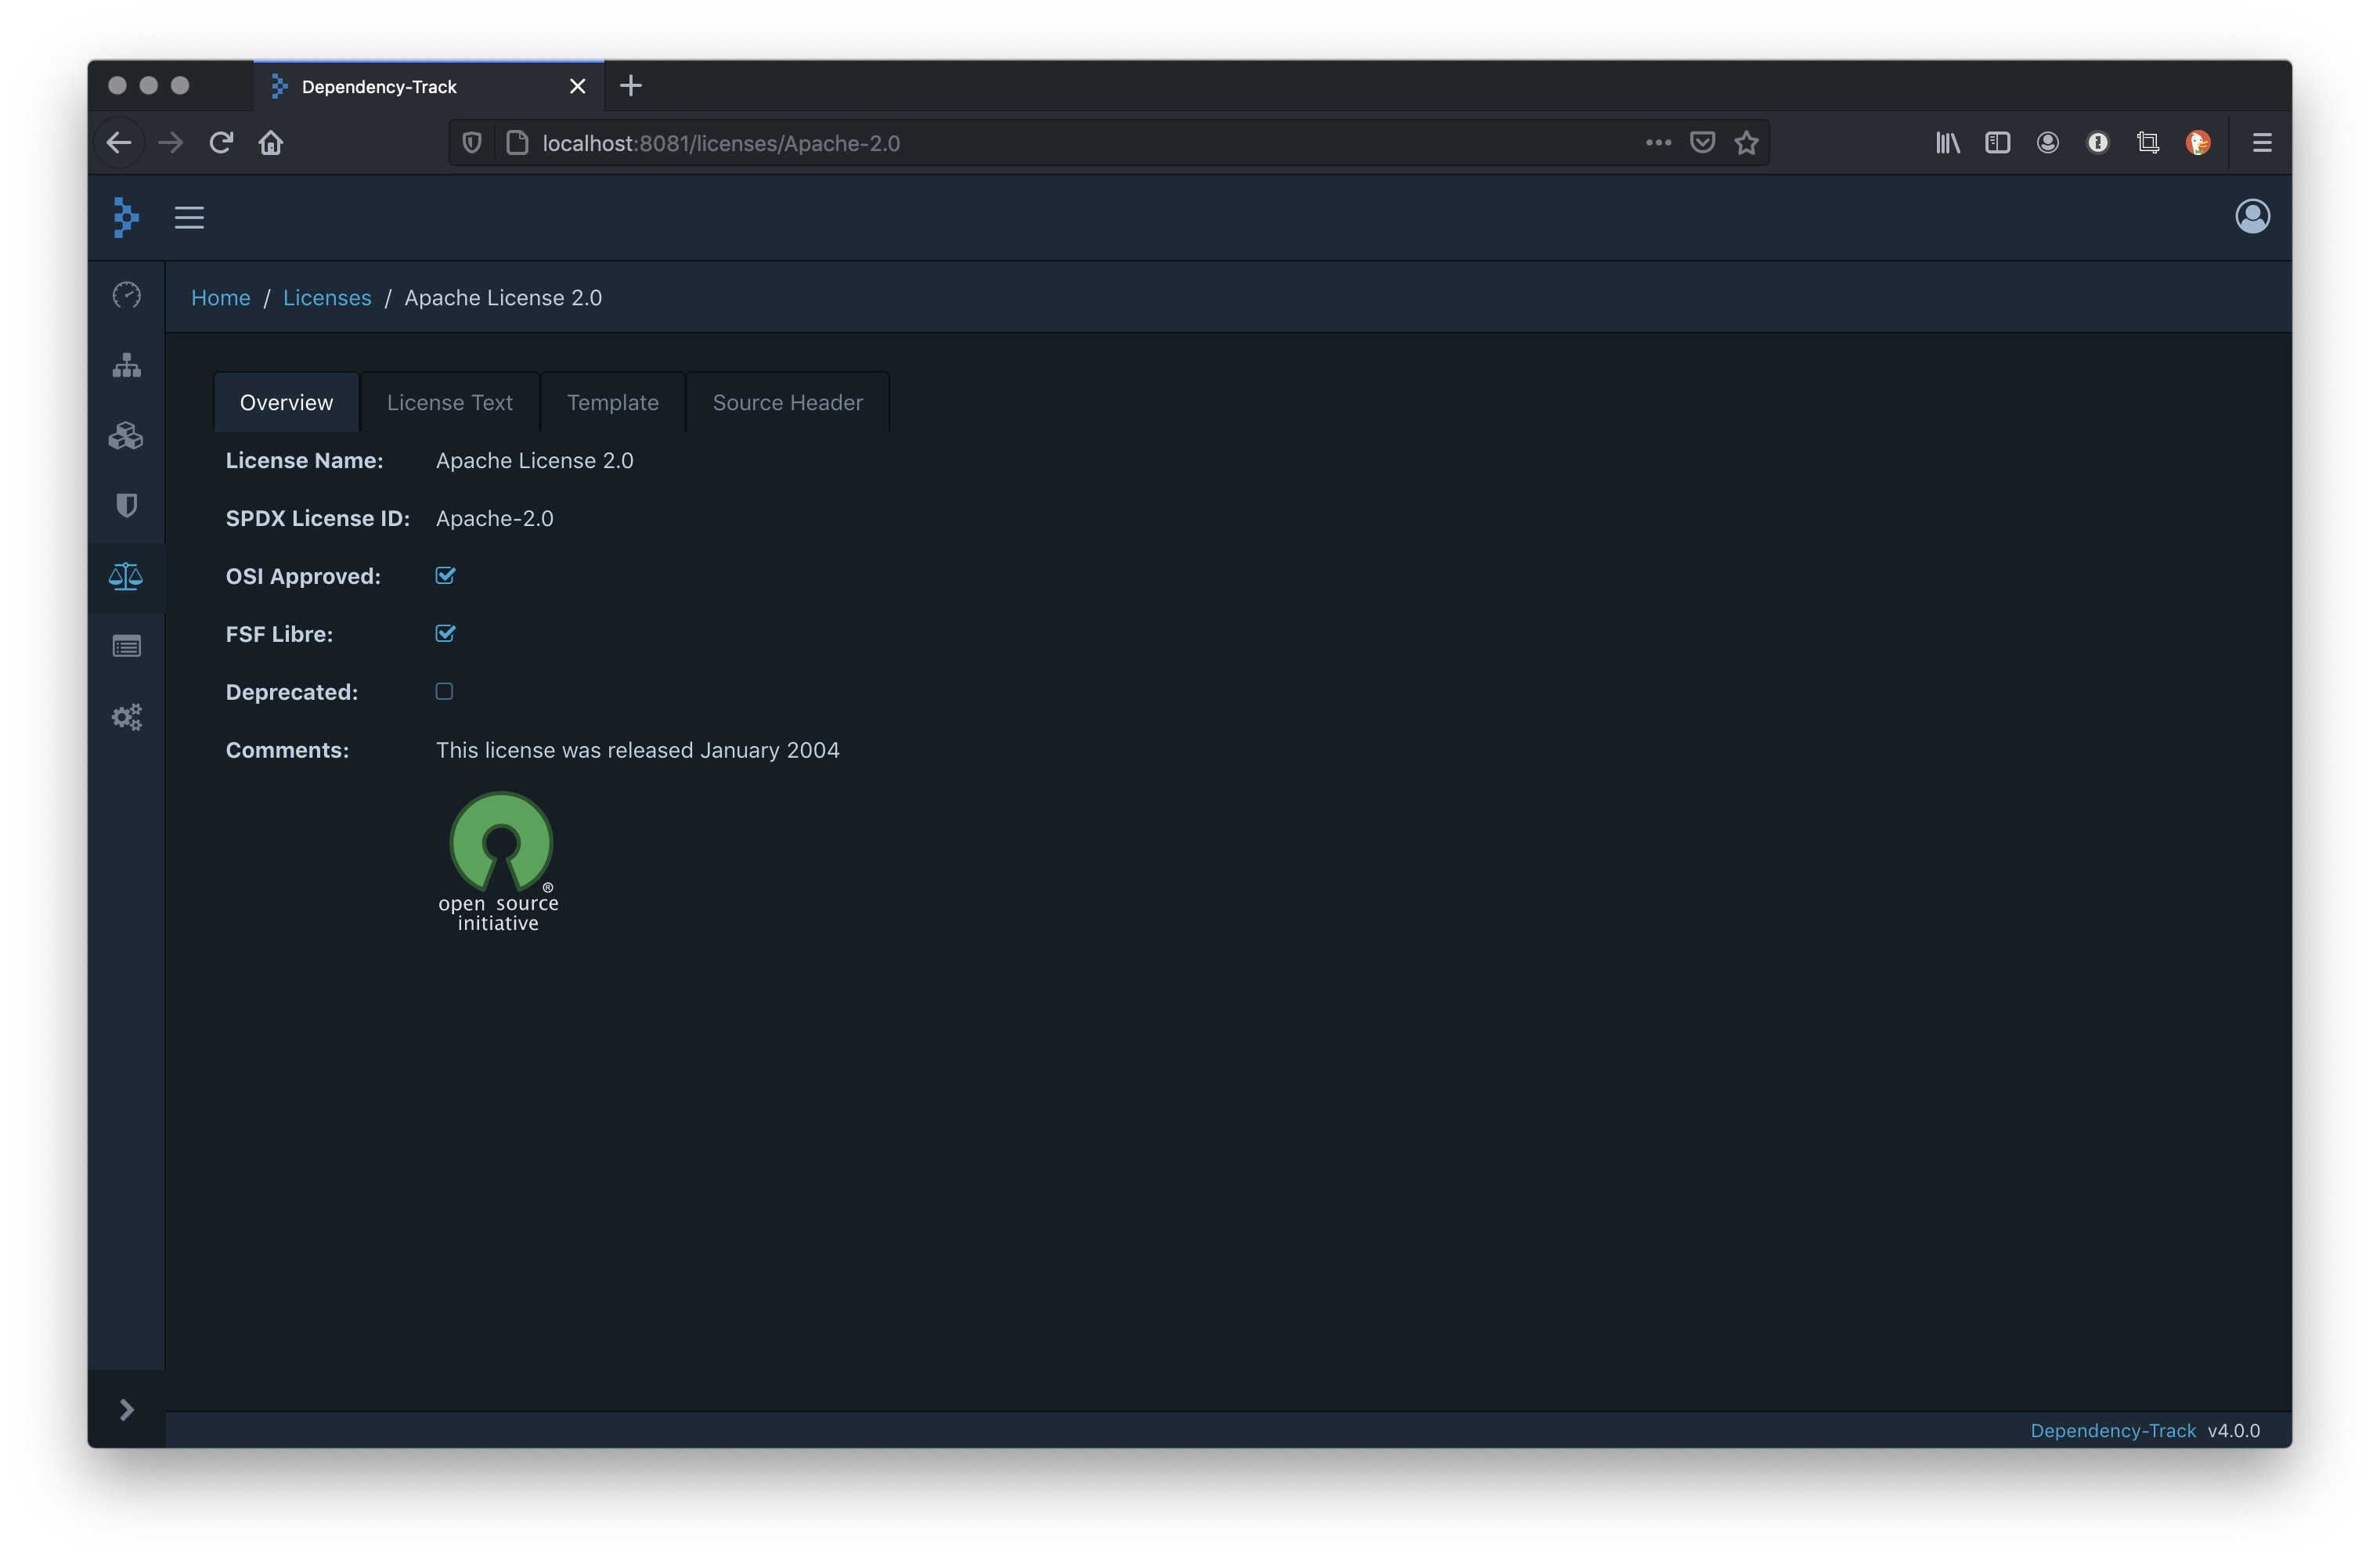Open Licenses balance scale sidebar icon
Viewport: 2380px width, 1564px height.
pyautogui.click(x=126, y=576)
